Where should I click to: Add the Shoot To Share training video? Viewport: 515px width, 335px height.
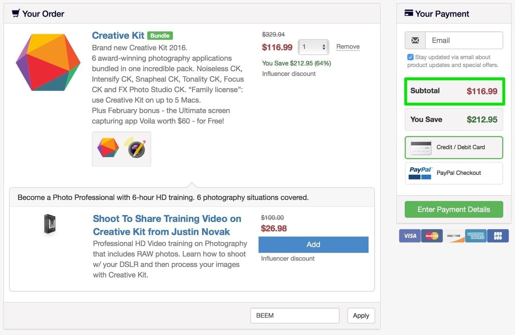pyautogui.click(x=313, y=245)
